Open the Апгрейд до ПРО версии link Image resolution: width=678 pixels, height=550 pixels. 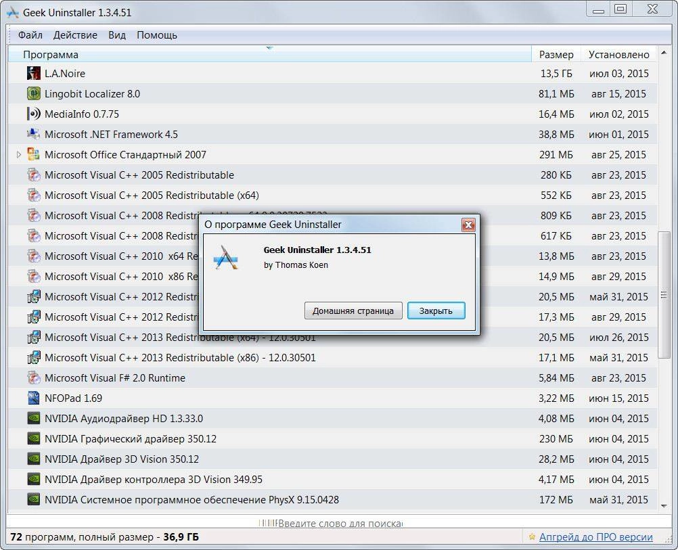(x=596, y=537)
